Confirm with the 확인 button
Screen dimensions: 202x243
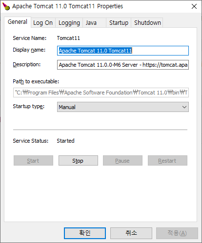[x=85, y=233]
